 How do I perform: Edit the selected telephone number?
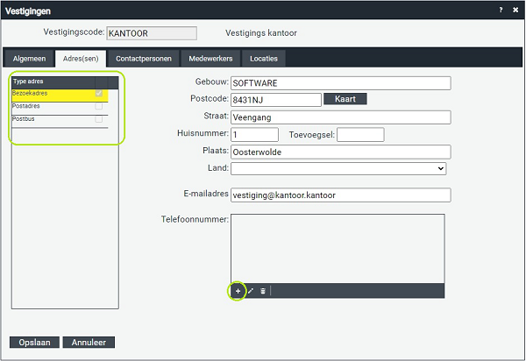pyautogui.click(x=250, y=291)
